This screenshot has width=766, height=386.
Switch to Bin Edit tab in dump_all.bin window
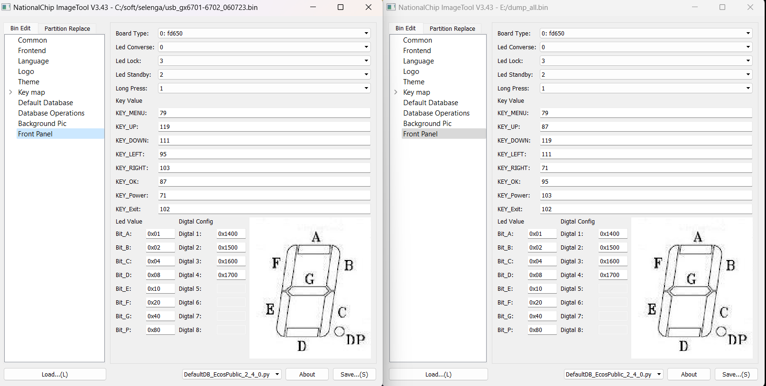coord(406,28)
